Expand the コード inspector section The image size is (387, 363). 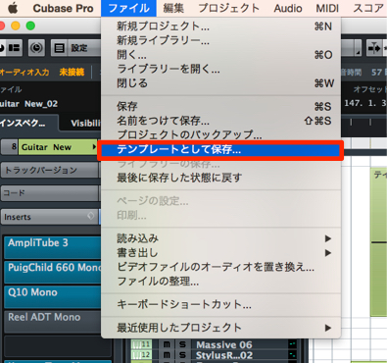[x=50, y=192]
